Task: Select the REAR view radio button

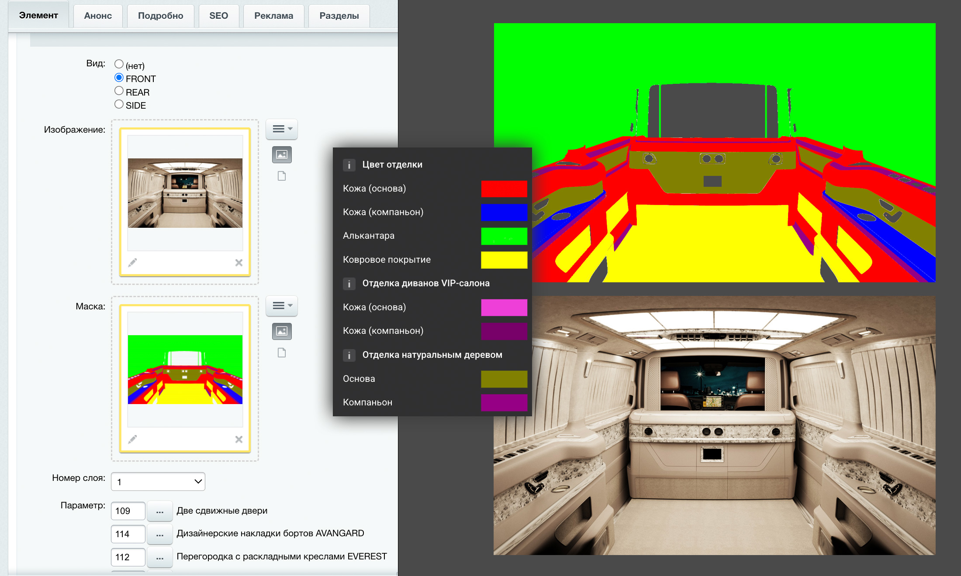Action: pyautogui.click(x=119, y=91)
